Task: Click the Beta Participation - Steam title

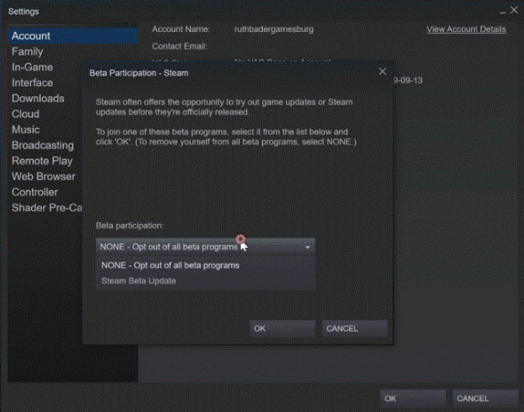Action: tap(139, 73)
